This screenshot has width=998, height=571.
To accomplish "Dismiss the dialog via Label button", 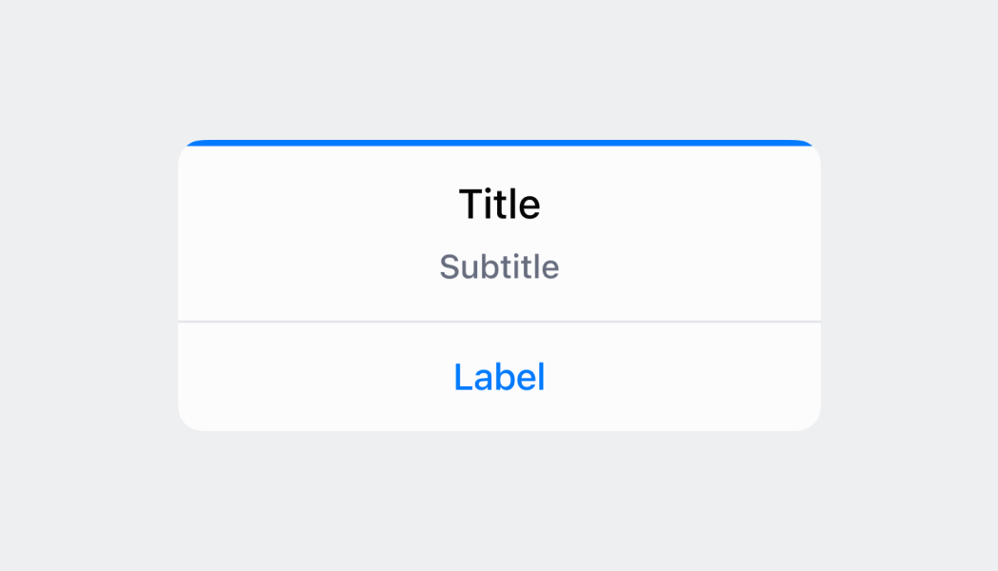I will pyautogui.click(x=499, y=377).
